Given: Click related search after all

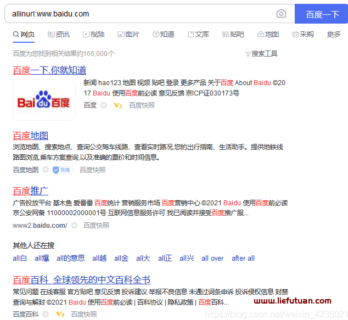Looking at the screenshot, I should 243,259.
